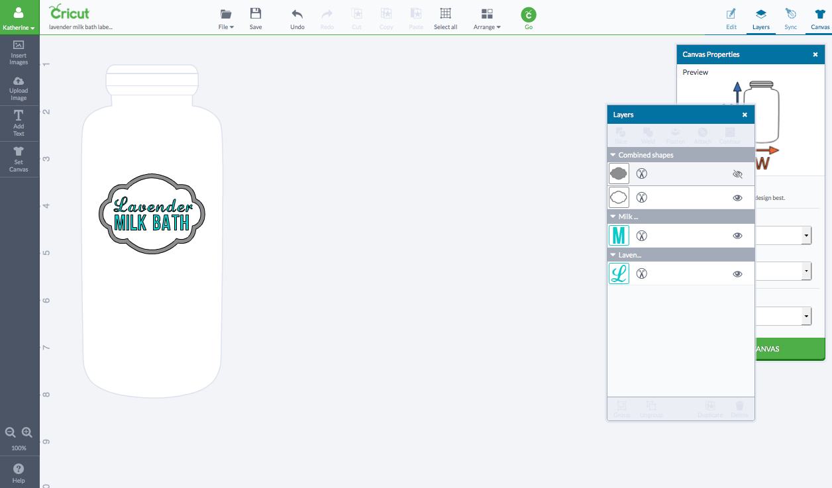This screenshot has height=488, width=832.
Task: Collapse the Laven... layer group
Action: click(x=613, y=255)
